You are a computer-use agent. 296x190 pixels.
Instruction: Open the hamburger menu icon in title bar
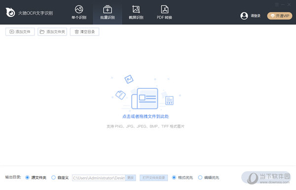click(x=277, y=4)
